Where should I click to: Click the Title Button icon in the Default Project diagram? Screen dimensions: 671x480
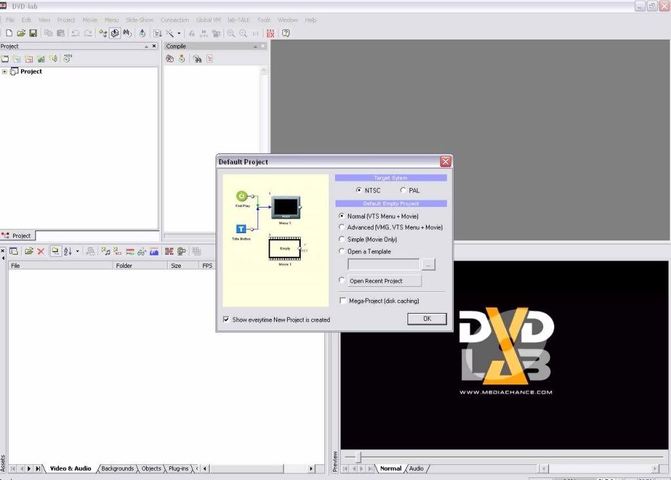(241, 229)
